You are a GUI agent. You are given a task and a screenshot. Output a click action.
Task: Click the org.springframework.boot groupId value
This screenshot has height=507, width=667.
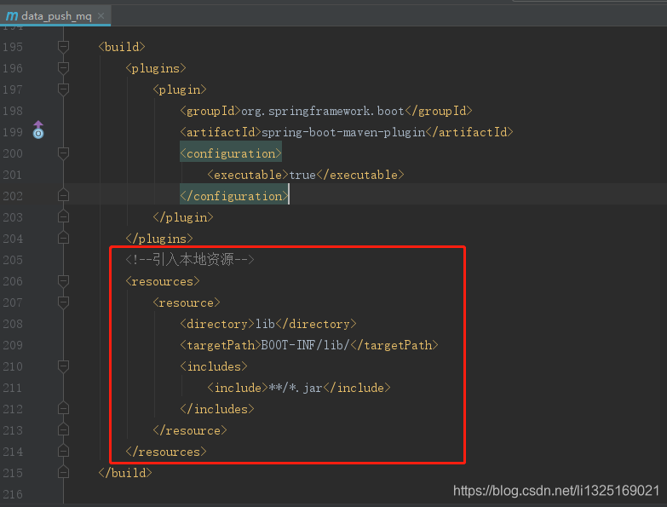point(323,111)
